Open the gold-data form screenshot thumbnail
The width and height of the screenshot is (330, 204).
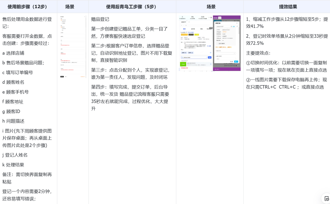tap(73, 47)
